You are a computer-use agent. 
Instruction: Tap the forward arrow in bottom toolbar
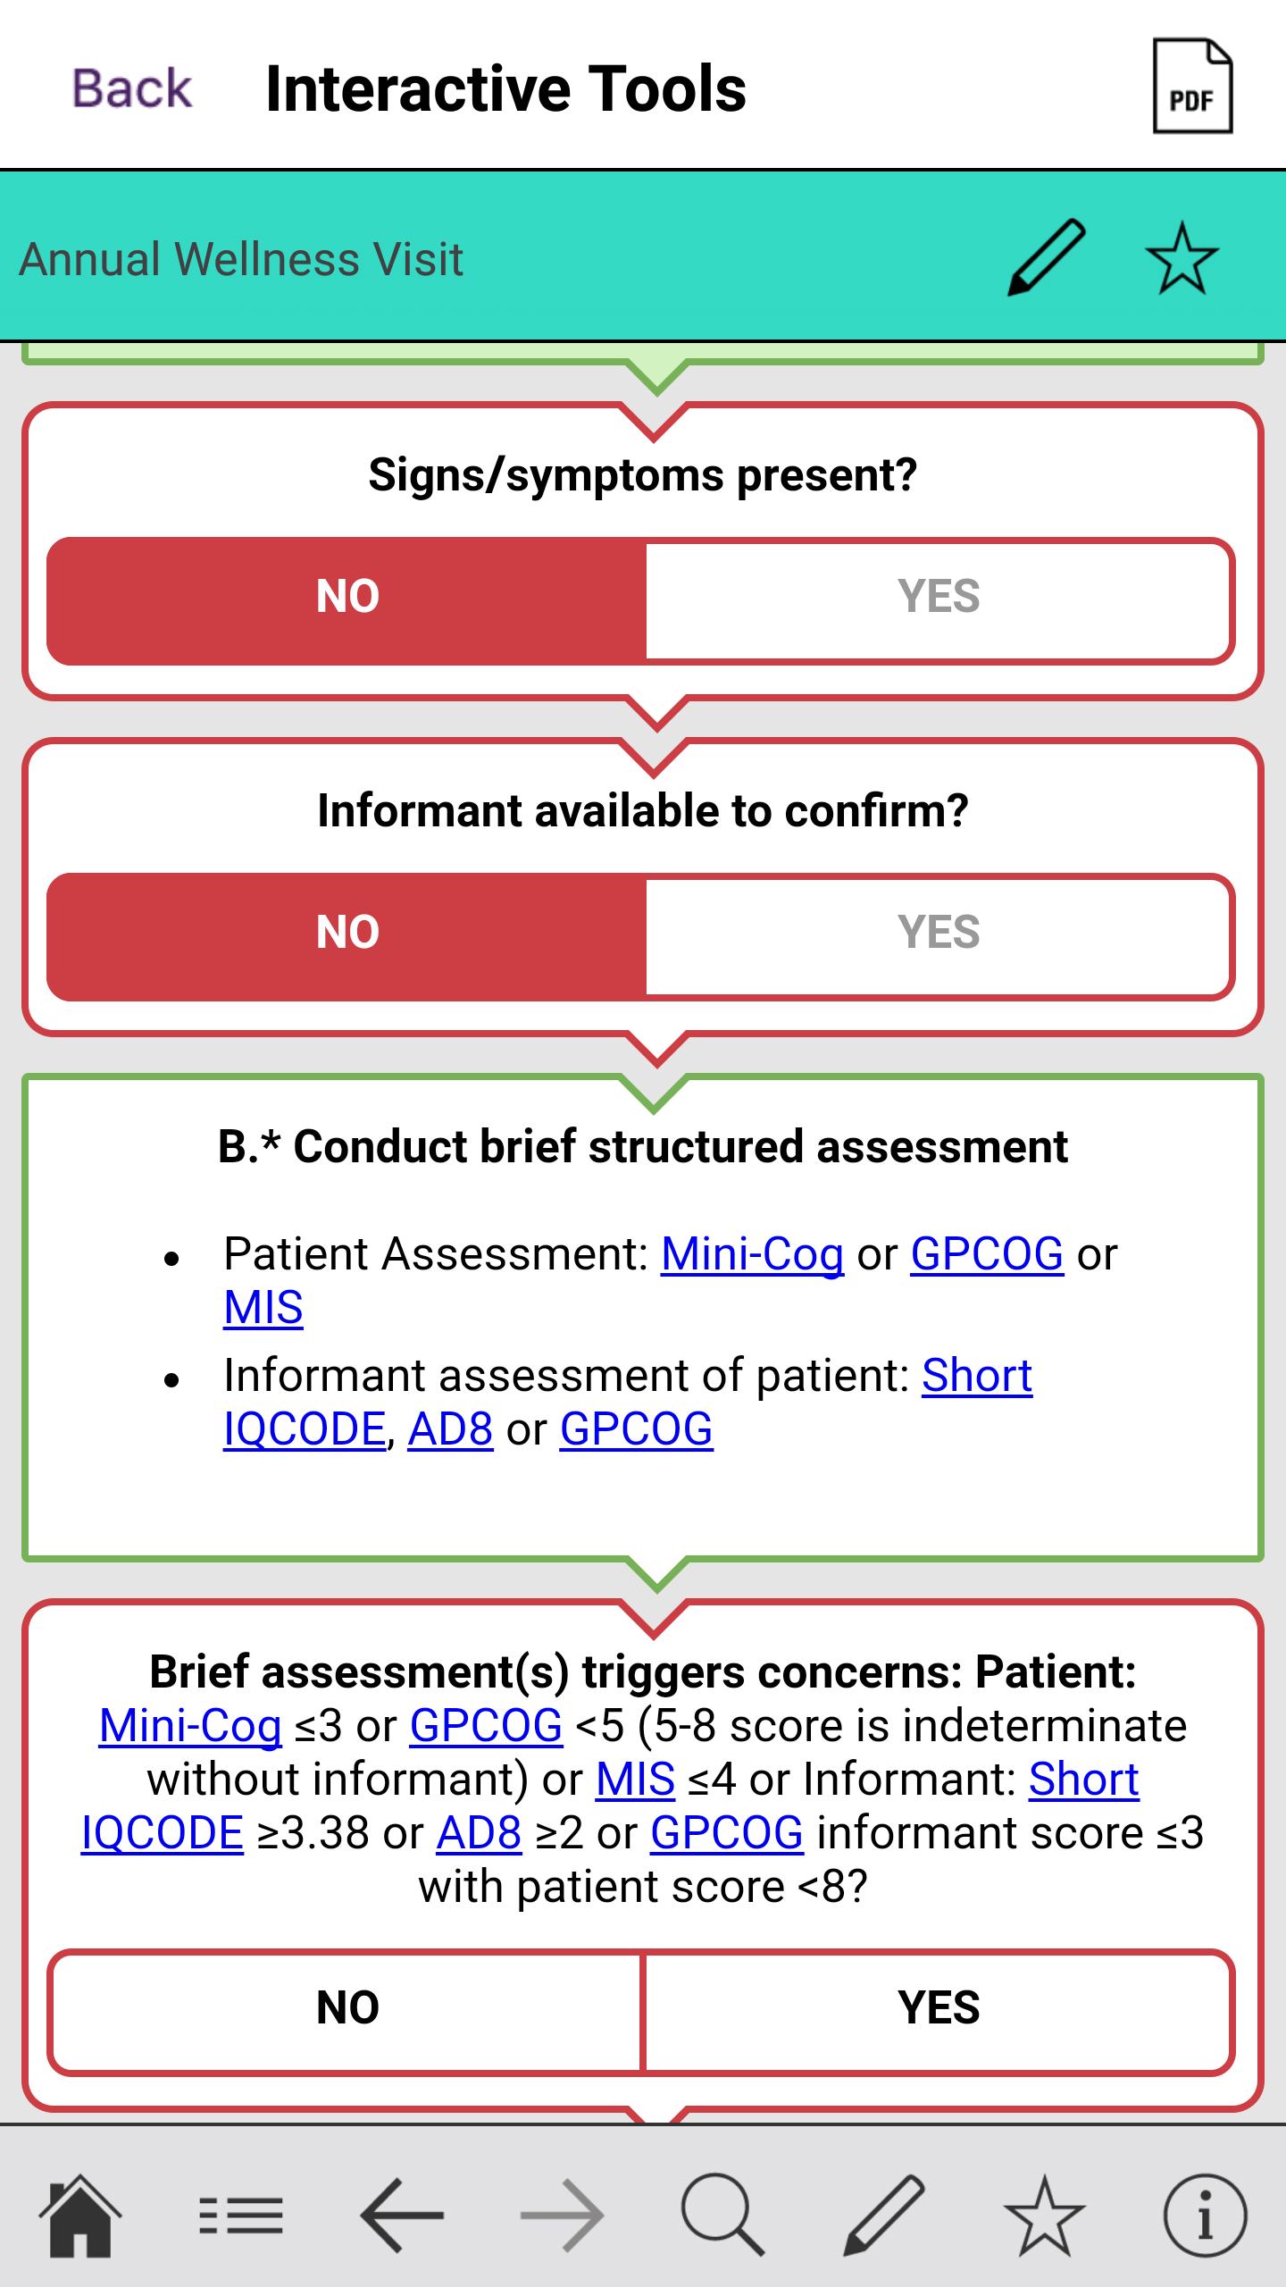(562, 2216)
